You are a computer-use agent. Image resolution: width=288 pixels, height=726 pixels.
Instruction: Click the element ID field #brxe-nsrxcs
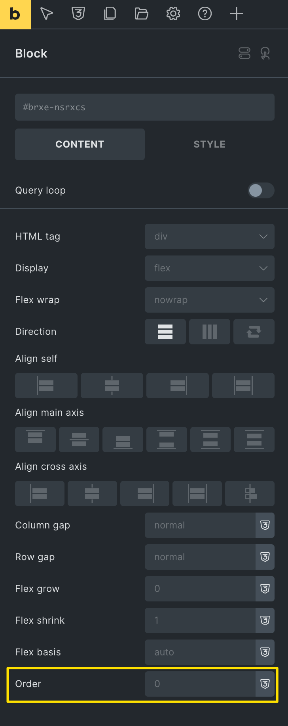point(145,107)
